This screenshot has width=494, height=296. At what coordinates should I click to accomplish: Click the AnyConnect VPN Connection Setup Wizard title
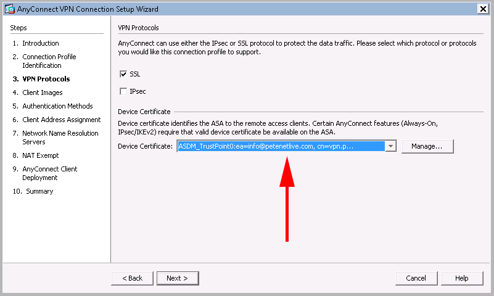coord(88,9)
